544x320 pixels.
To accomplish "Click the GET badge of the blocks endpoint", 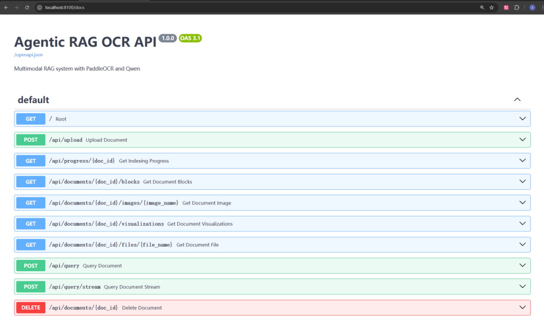I will tap(31, 182).
